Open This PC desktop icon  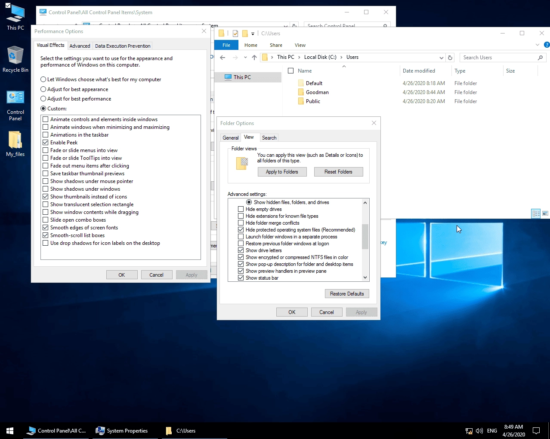(15, 17)
